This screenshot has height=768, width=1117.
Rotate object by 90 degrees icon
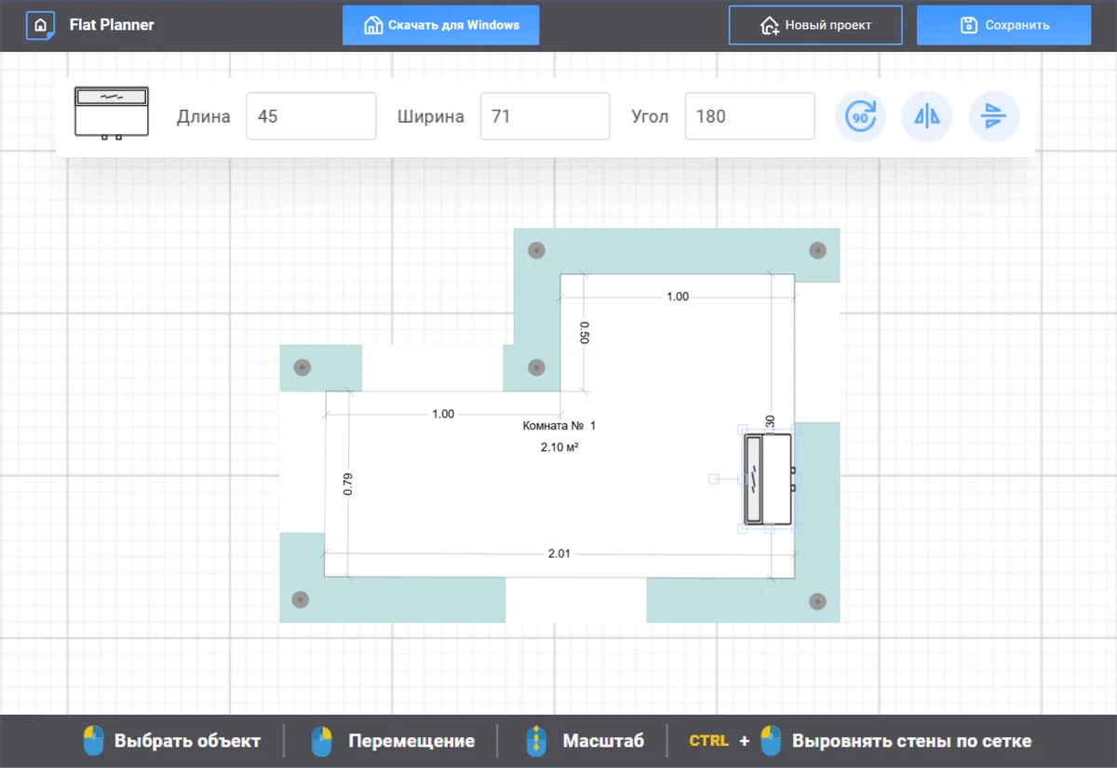point(860,116)
